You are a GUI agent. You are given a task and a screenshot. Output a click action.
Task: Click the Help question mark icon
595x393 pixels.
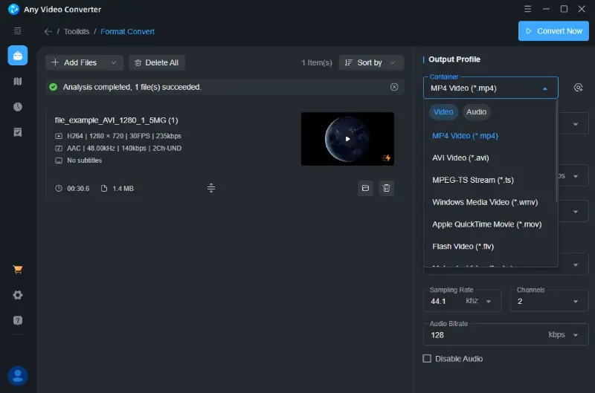(x=18, y=320)
